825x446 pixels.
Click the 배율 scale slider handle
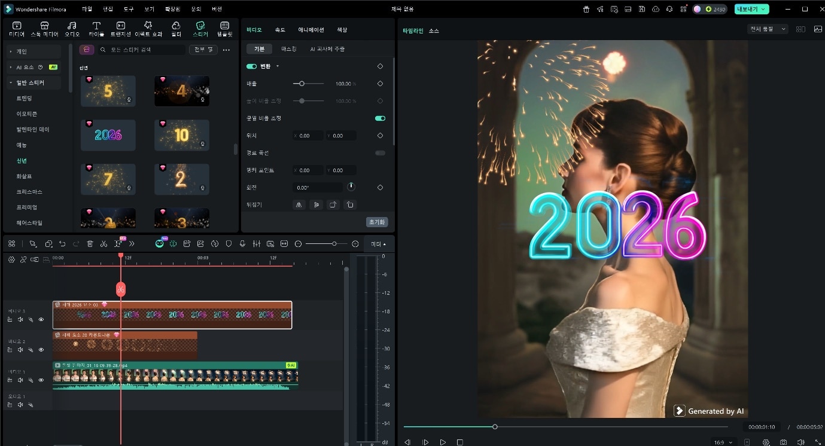[302, 84]
